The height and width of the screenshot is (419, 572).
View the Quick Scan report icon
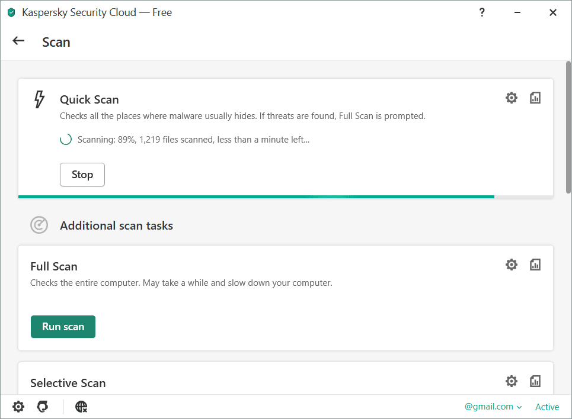(535, 98)
